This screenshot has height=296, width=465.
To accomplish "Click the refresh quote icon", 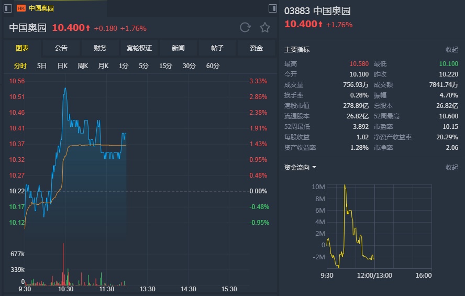I will coord(245,28).
